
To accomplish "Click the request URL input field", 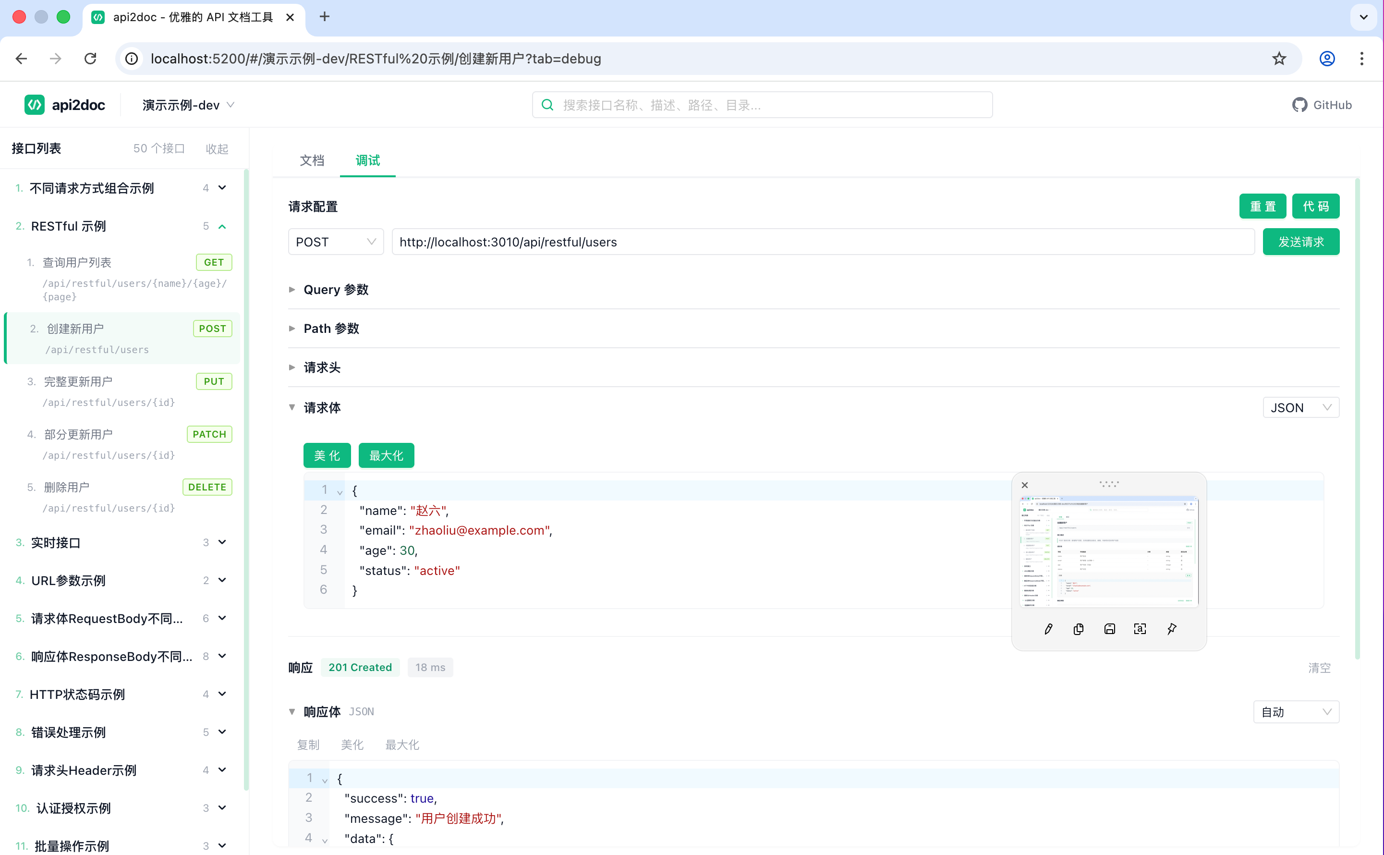I will [x=823, y=242].
